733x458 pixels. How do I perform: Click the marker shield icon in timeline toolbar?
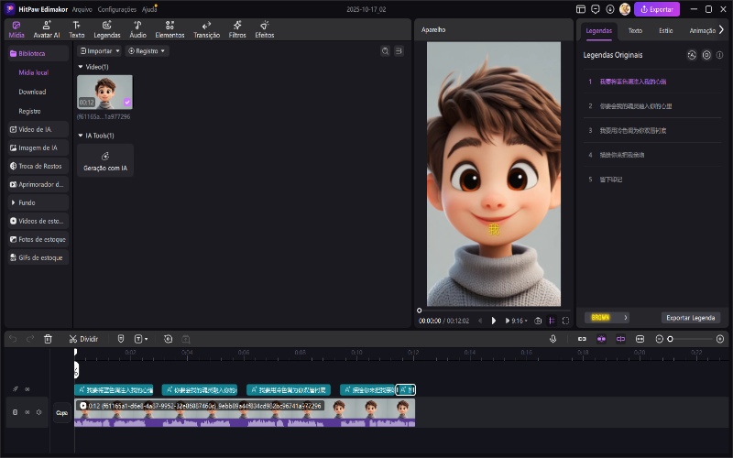(121, 339)
